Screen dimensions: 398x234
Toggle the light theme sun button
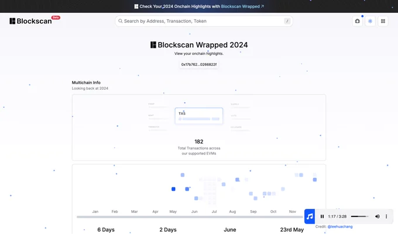tap(370, 21)
